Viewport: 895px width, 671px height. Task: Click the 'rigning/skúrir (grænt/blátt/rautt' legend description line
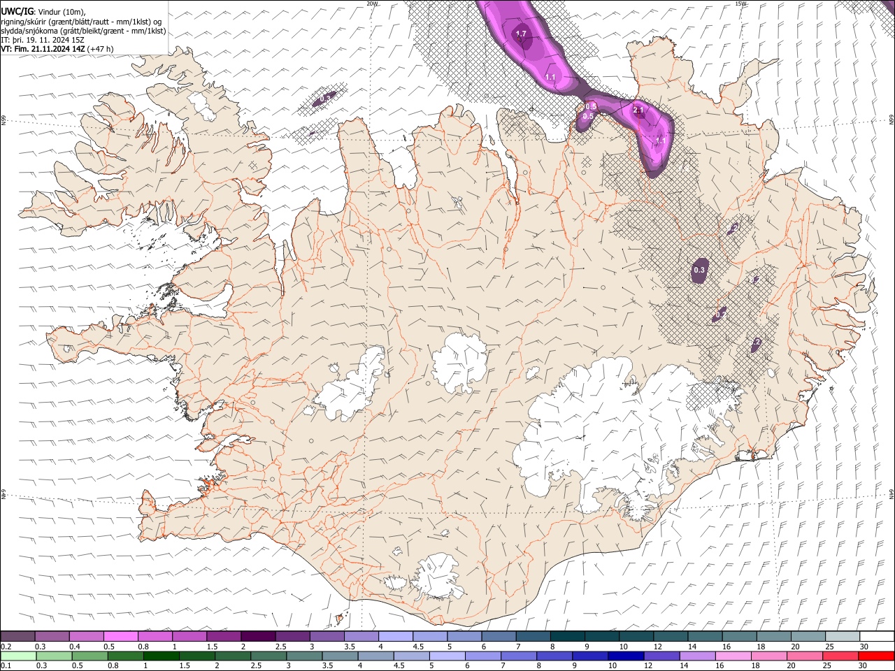point(81,21)
